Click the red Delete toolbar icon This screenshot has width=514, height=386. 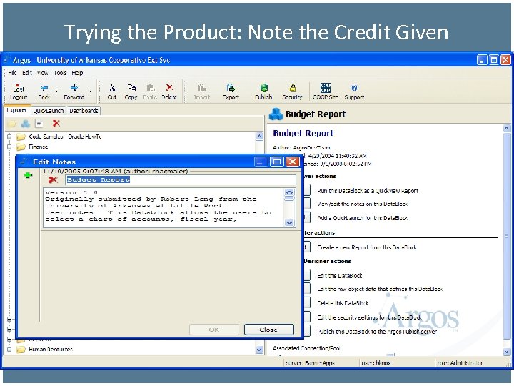[x=169, y=88]
